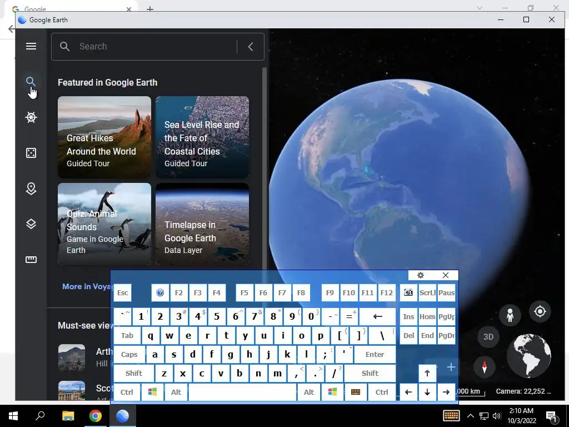Image resolution: width=569 pixels, height=427 pixels.
Task: Open Sea Level Rise and Coastal Cities tour
Action: pyautogui.click(x=202, y=137)
